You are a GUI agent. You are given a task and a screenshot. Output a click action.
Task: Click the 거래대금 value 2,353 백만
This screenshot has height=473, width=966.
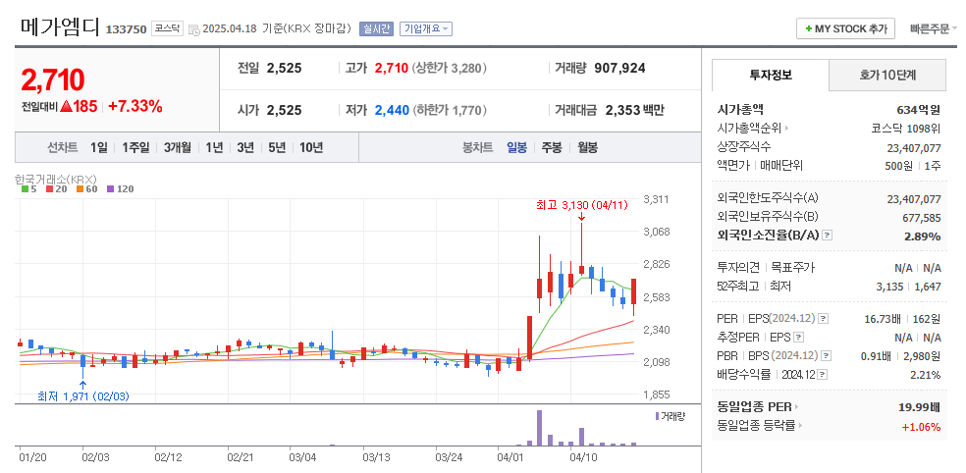634,110
